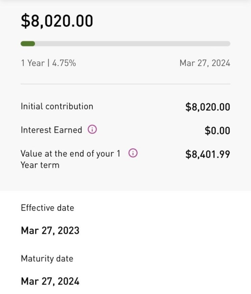Click the green filled portion of progress bar
Viewport: 251px width, 294px height.
tap(28, 44)
